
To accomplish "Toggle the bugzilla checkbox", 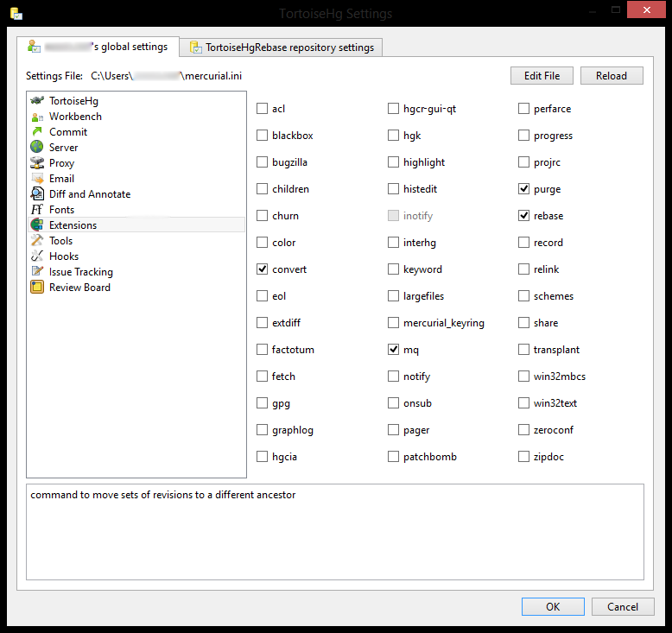I will pos(262,162).
